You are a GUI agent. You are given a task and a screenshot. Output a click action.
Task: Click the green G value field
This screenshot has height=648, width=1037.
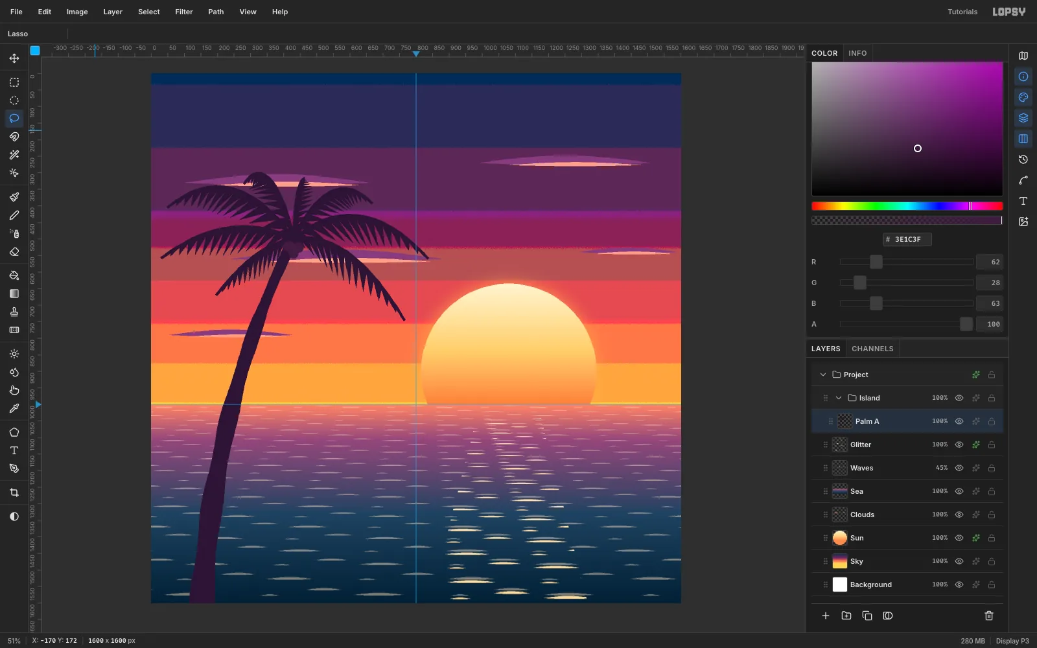point(990,283)
